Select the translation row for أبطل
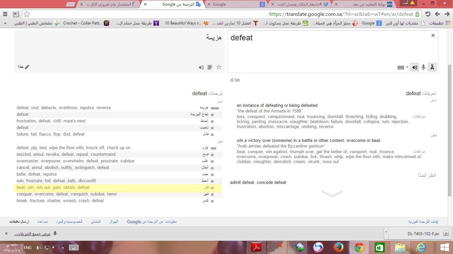The width and height of the screenshot is (453, 254). click(x=118, y=168)
